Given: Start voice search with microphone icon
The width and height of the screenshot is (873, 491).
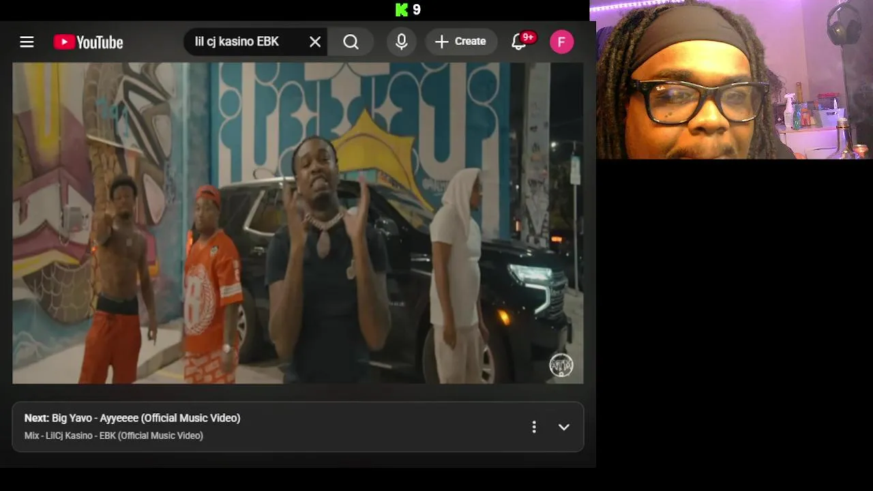Looking at the screenshot, I should pos(402,42).
